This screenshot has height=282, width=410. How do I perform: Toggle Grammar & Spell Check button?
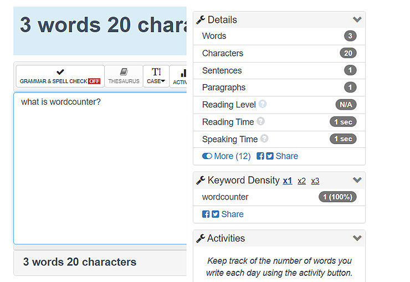(x=60, y=76)
